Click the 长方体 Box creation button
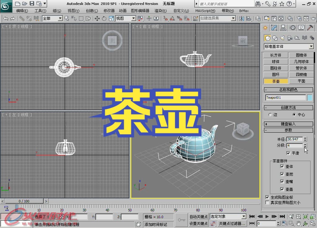Viewport: 317px width, 228px height. (x=276, y=55)
